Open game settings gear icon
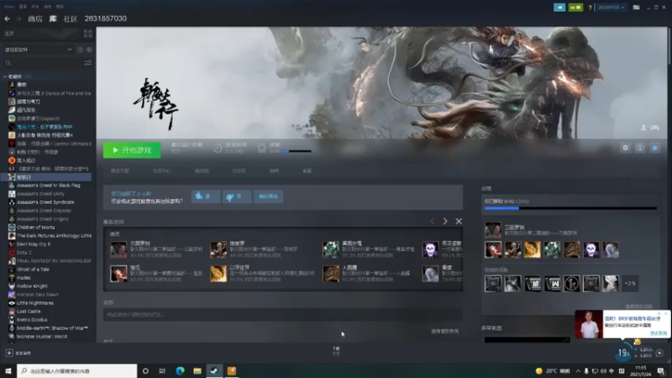 (625, 148)
